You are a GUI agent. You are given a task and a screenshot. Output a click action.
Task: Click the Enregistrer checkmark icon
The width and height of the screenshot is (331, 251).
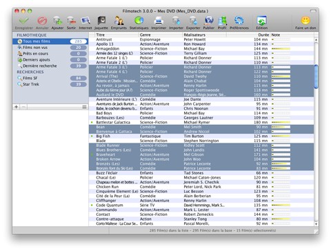pyautogui.click(x=24, y=21)
